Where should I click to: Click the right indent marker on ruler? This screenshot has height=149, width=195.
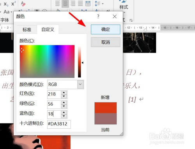145,30
